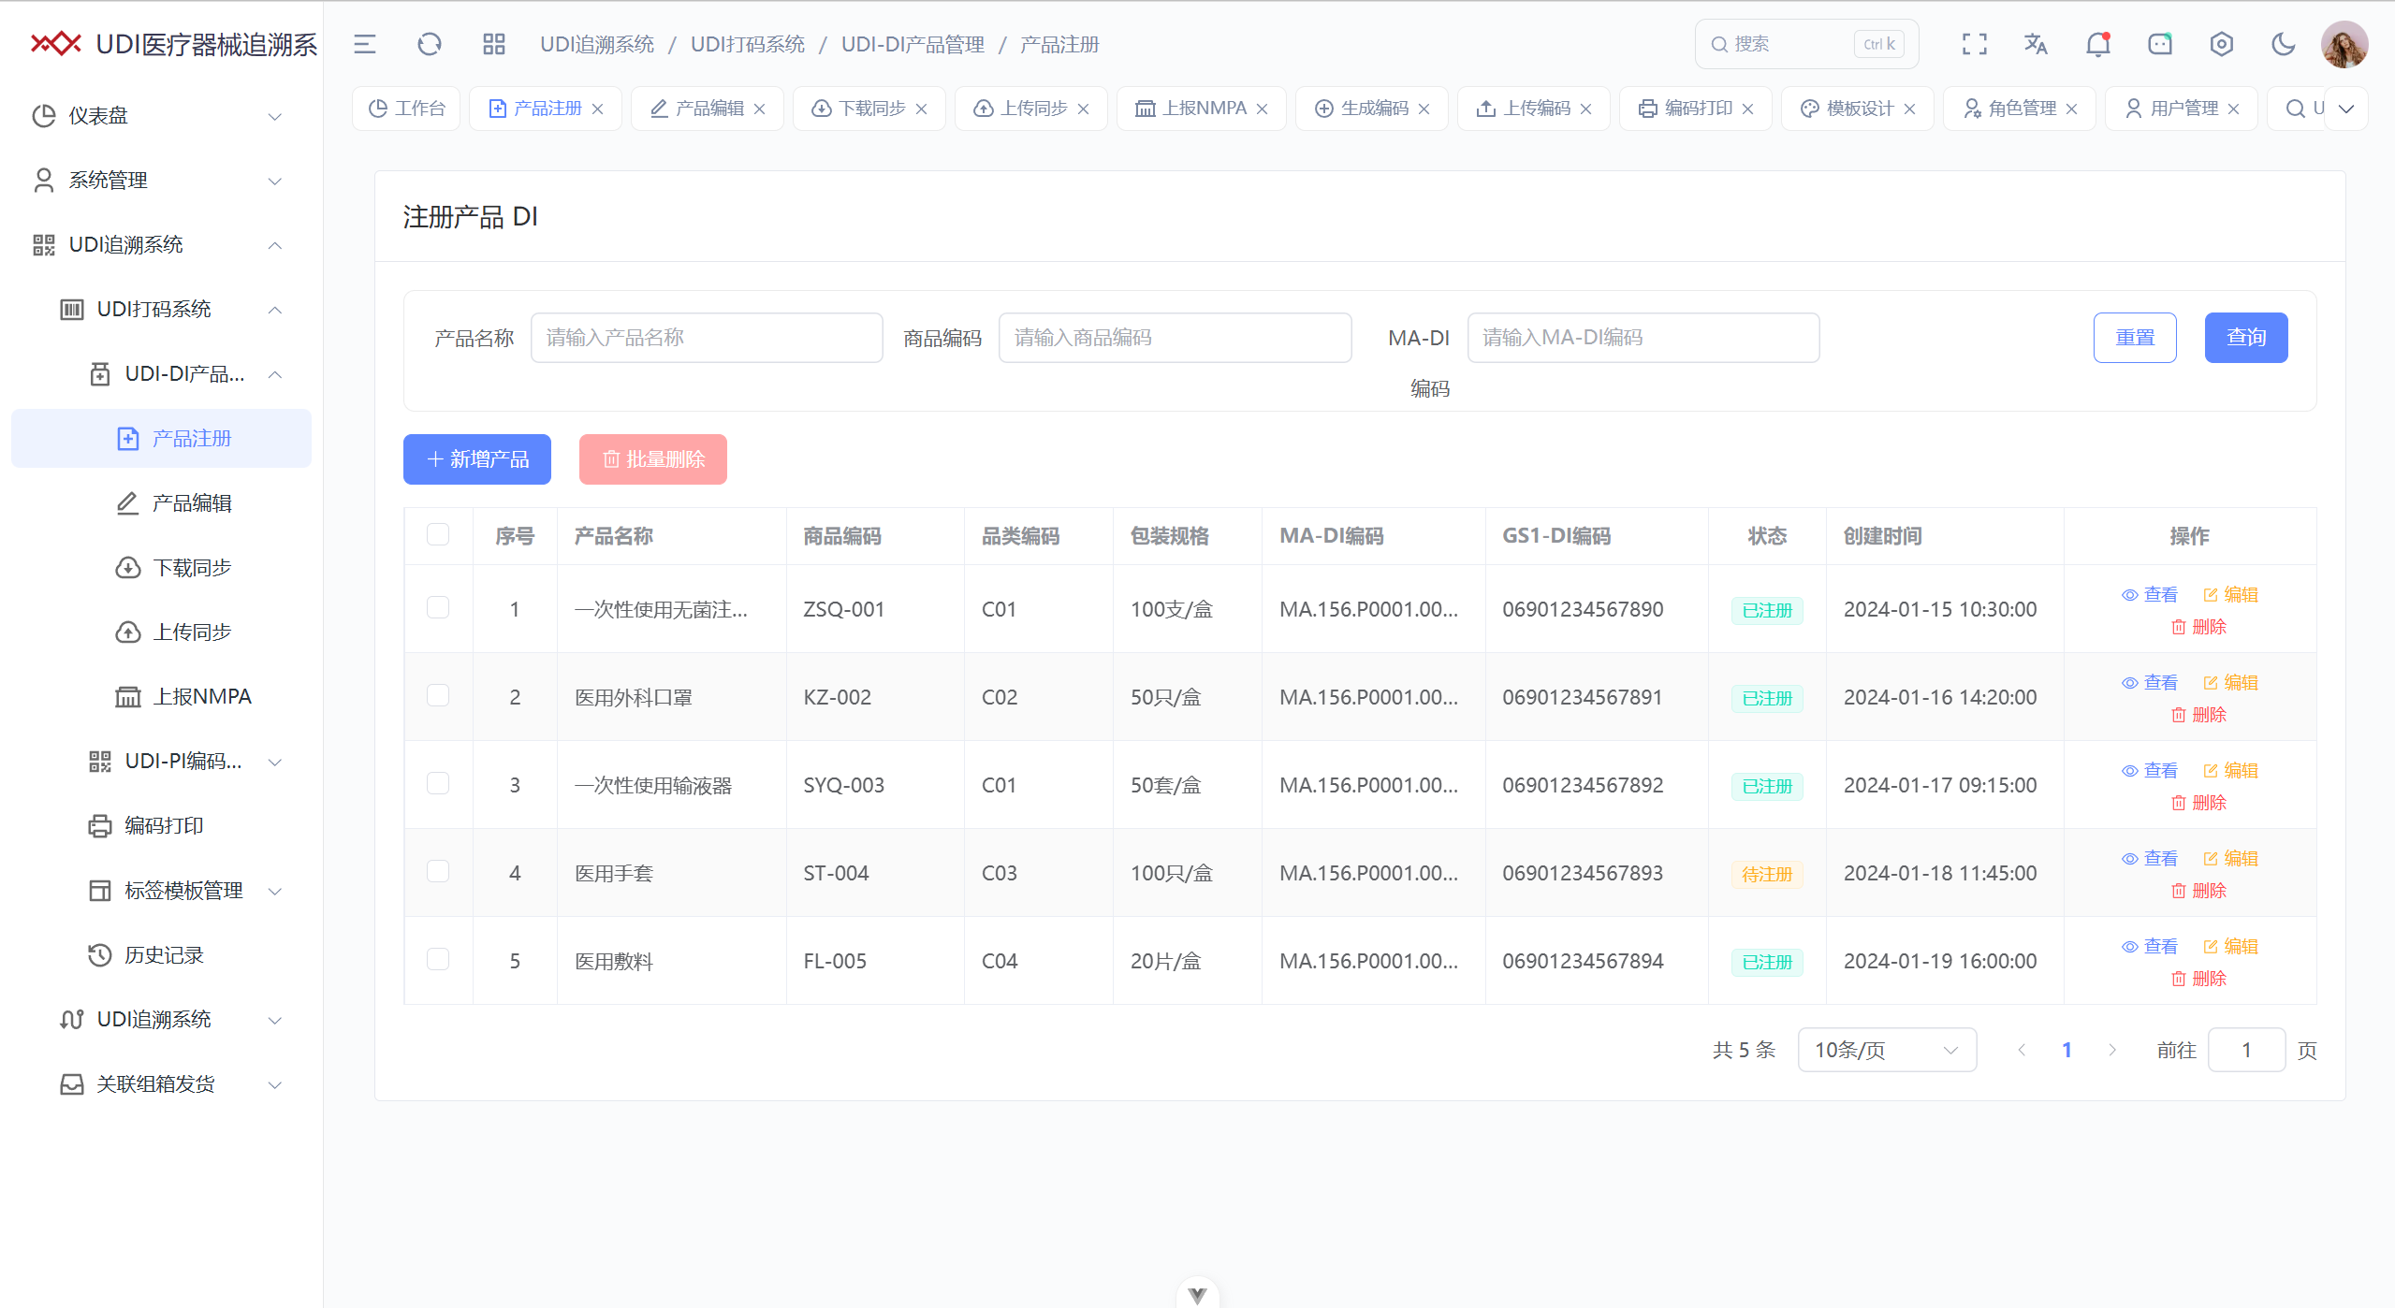Click 编辑 for 医用敷料 row
Image resolution: width=2395 pixels, height=1308 pixels.
2230,947
